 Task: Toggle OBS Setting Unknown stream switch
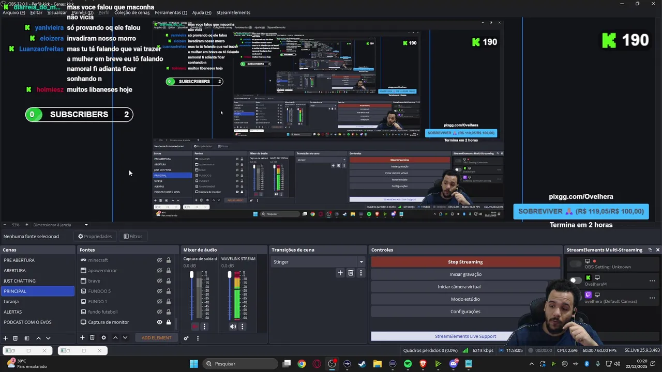pos(575,264)
